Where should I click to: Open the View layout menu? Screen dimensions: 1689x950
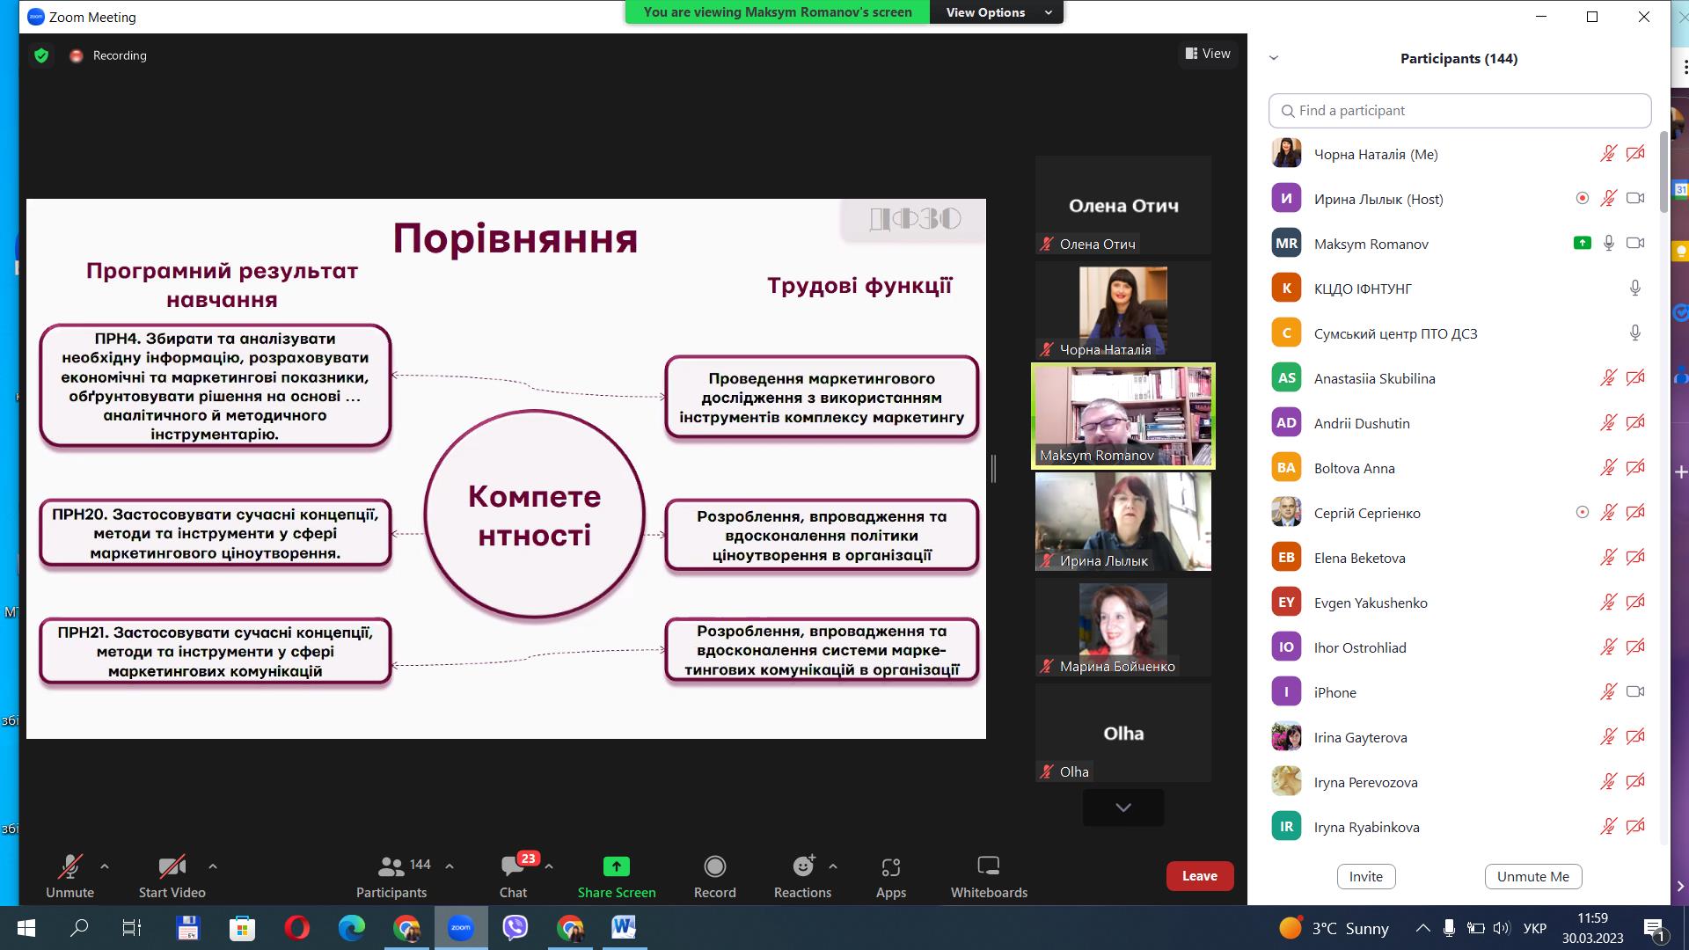tap(1208, 54)
